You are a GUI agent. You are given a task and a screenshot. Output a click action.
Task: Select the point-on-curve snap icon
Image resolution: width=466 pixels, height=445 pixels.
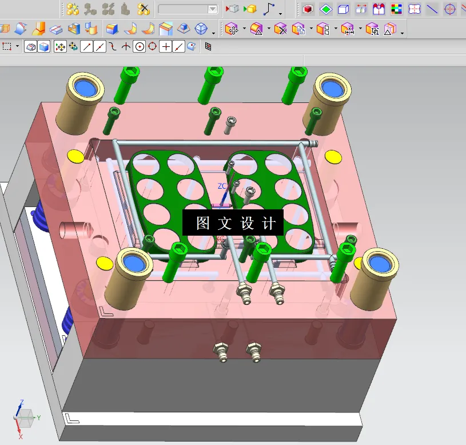click(x=178, y=47)
